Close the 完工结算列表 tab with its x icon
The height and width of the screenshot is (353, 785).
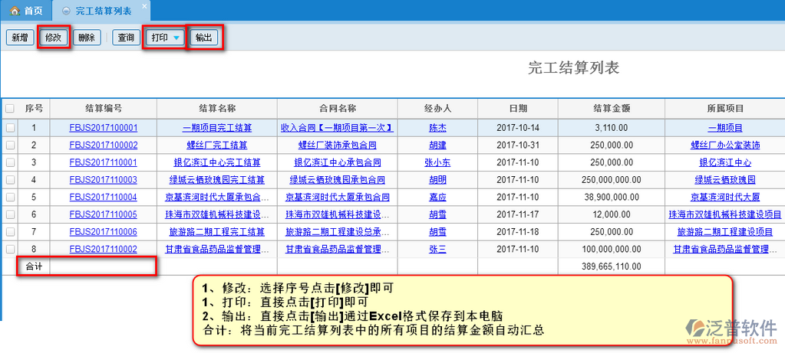coord(144,6)
